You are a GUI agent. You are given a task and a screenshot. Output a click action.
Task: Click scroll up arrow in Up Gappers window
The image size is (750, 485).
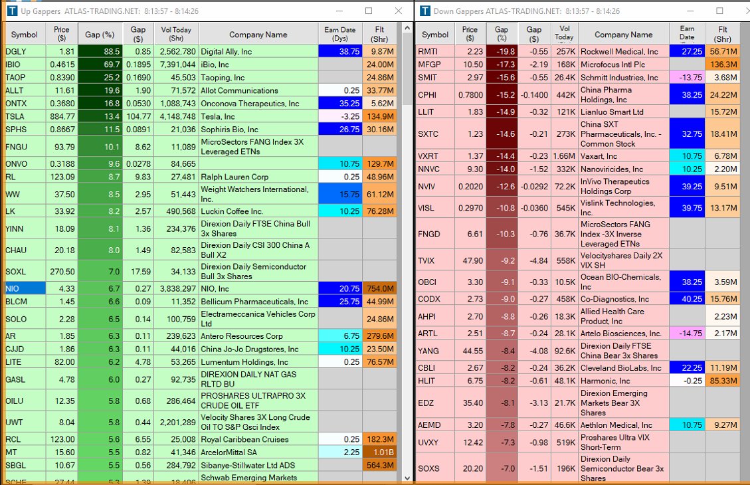click(x=407, y=28)
